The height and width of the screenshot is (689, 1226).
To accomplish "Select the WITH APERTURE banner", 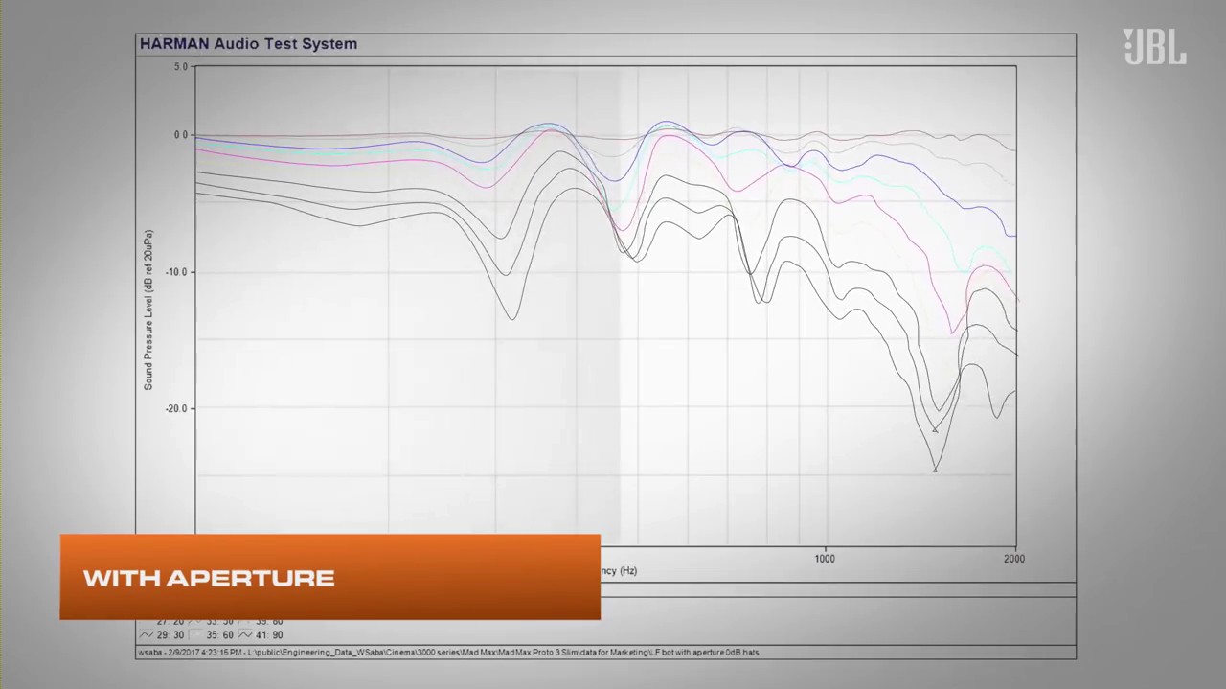I will (330, 577).
